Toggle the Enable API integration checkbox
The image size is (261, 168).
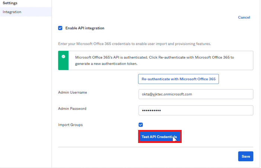pyautogui.click(x=60, y=28)
